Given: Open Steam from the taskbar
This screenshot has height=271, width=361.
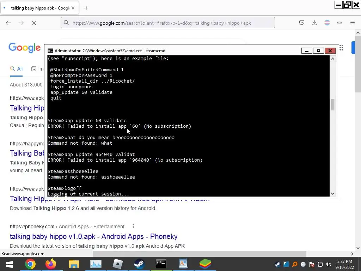Looking at the screenshot, I should point(139,264).
